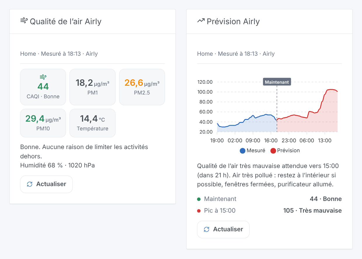Click the 02:00 x-axis label
This screenshot has width=362, height=259.
tap(235, 141)
